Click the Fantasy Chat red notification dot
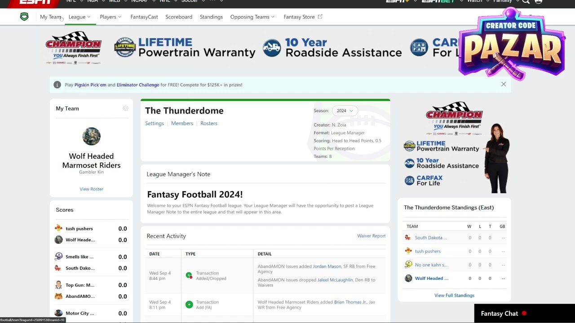This screenshot has width=575, height=323. (524, 314)
